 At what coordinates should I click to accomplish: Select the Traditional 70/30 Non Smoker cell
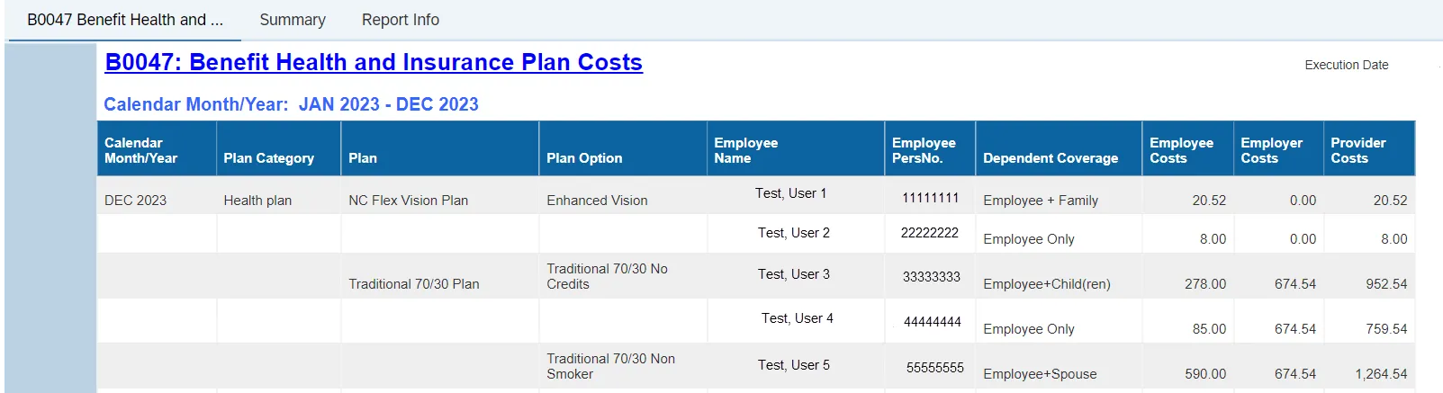click(x=610, y=366)
